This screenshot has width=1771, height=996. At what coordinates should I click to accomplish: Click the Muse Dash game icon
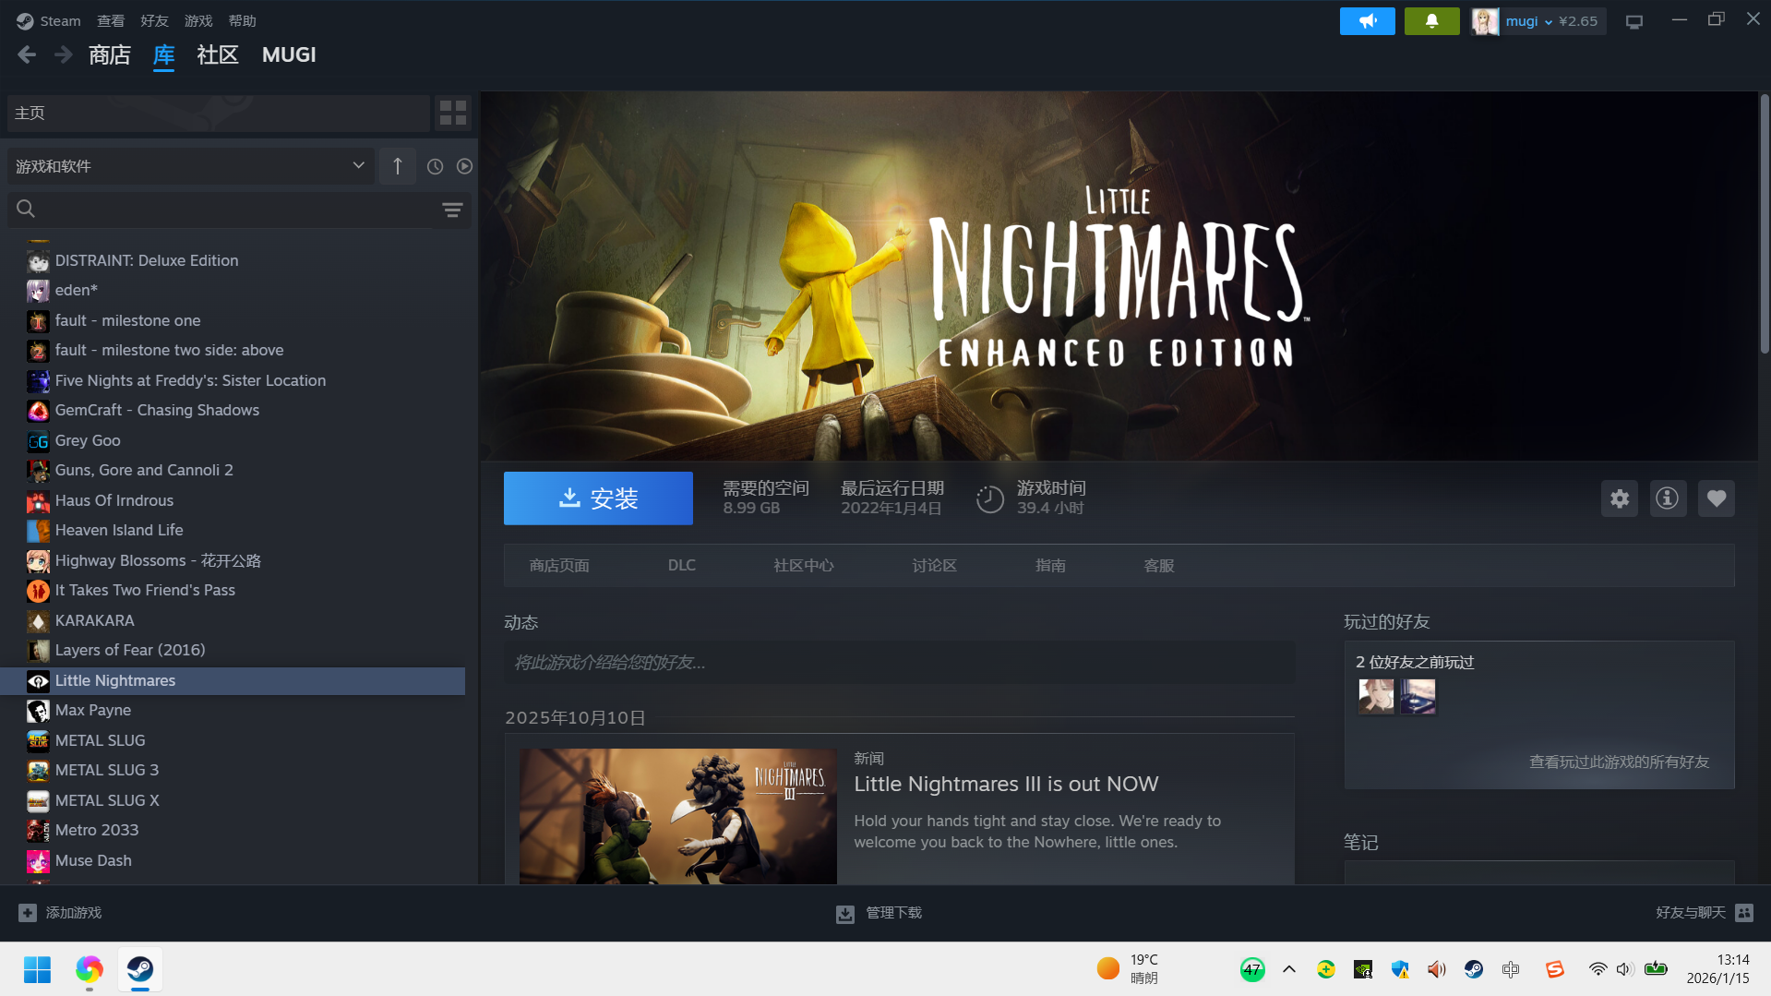(x=38, y=861)
